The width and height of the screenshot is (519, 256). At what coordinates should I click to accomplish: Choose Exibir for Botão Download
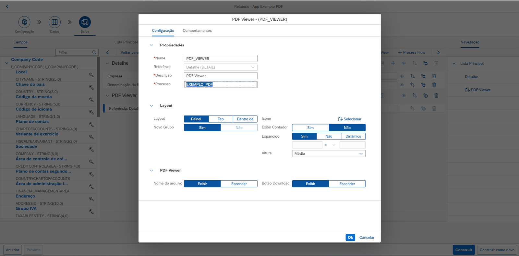[x=310, y=184]
